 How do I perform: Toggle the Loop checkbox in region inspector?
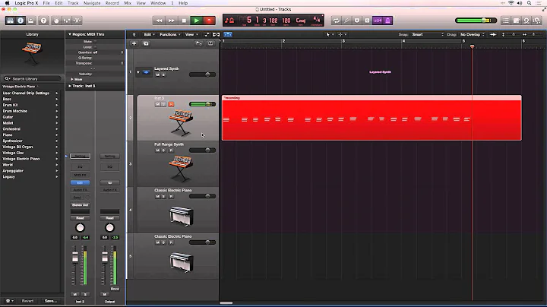point(95,47)
